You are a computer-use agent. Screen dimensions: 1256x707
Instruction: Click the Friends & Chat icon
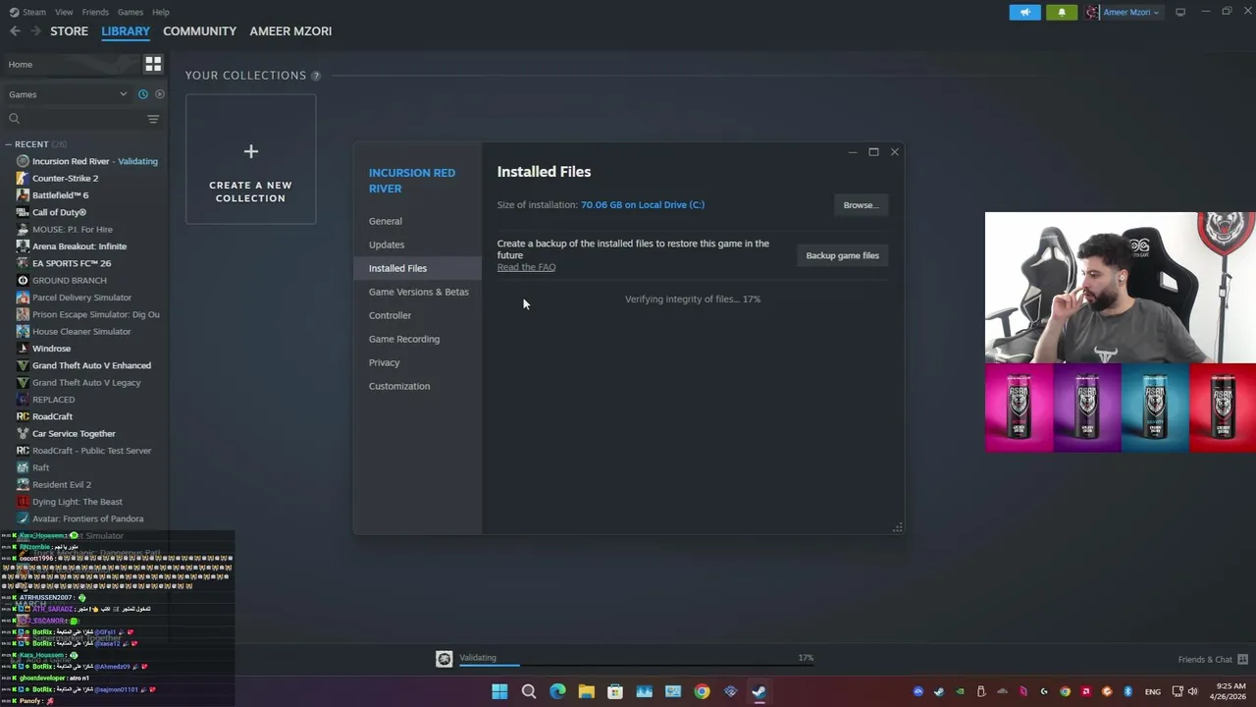point(1242,659)
